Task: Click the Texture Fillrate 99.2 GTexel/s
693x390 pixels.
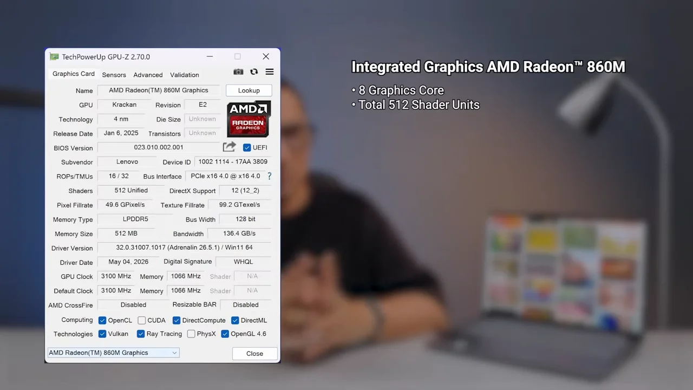Action: tap(239, 205)
